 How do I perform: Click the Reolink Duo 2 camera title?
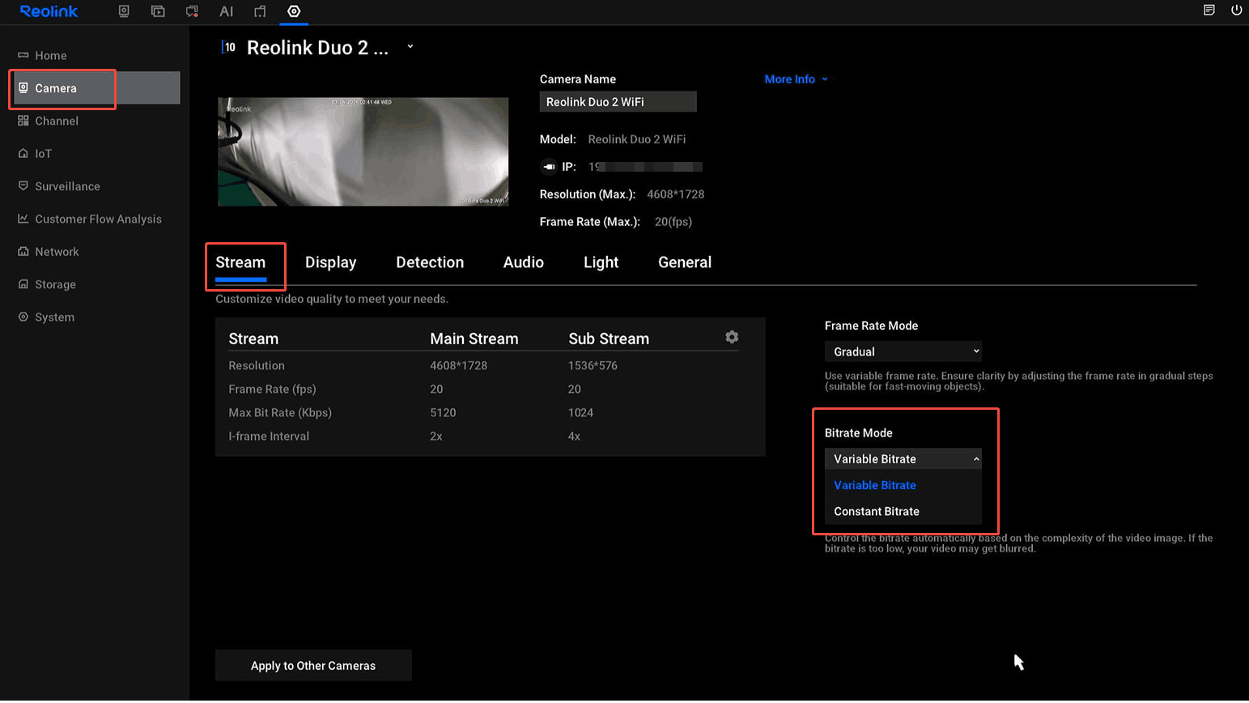(x=317, y=48)
